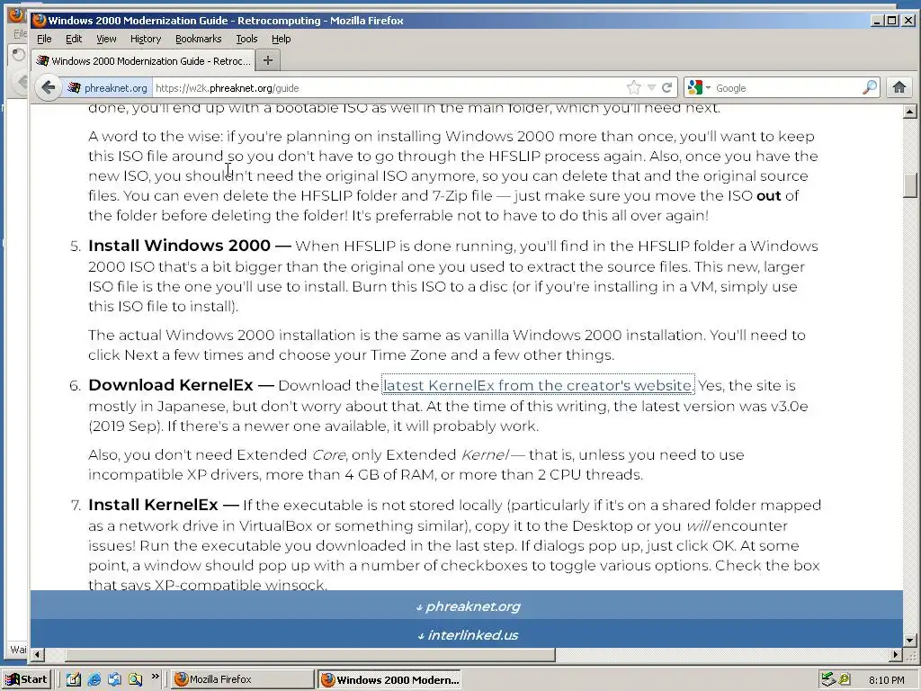Click the horizontal scrollbar right arrow
Image resolution: width=921 pixels, height=691 pixels.
(x=896, y=654)
